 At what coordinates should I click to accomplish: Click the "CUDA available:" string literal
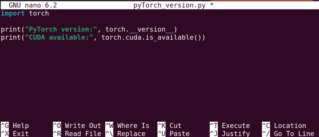[x=59, y=38]
